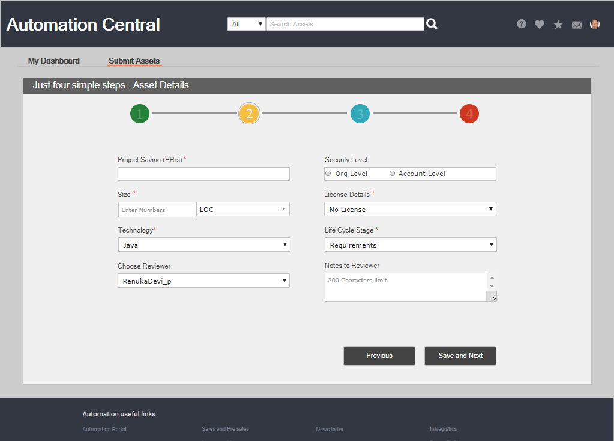Jump to step 3 teal circle
This screenshot has height=441, width=614.
360,114
